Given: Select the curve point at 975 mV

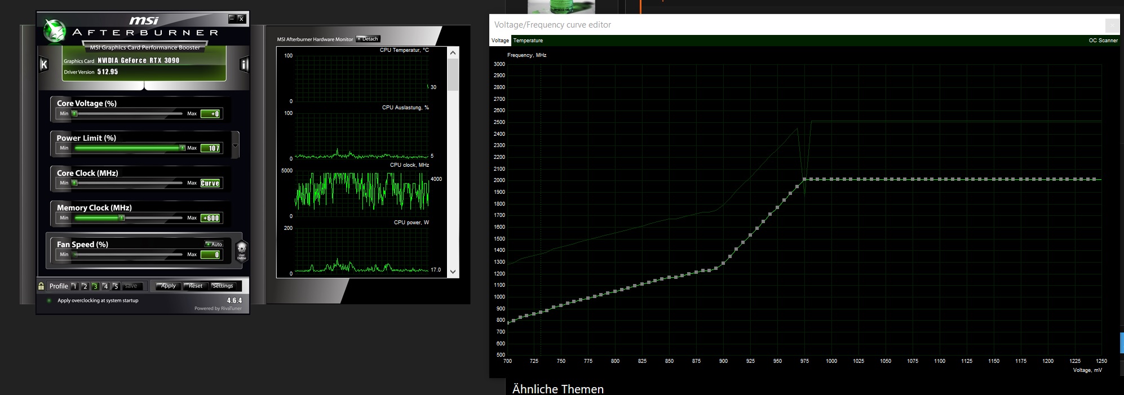Looking at the screenshot, I should (804, 179).
